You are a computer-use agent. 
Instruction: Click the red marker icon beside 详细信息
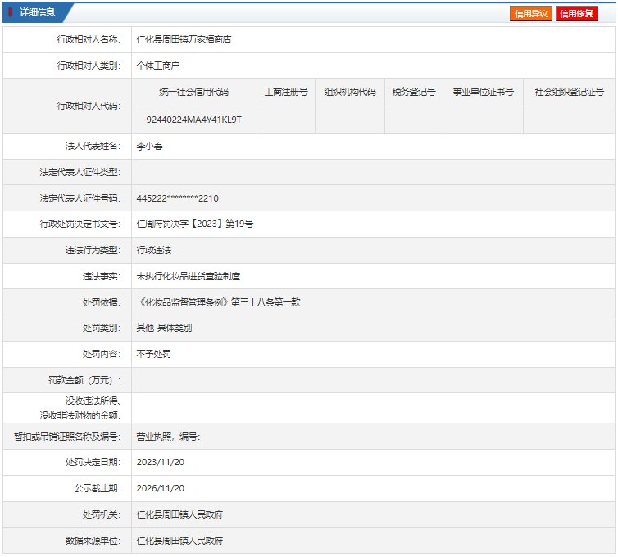[x=11, y=12]
